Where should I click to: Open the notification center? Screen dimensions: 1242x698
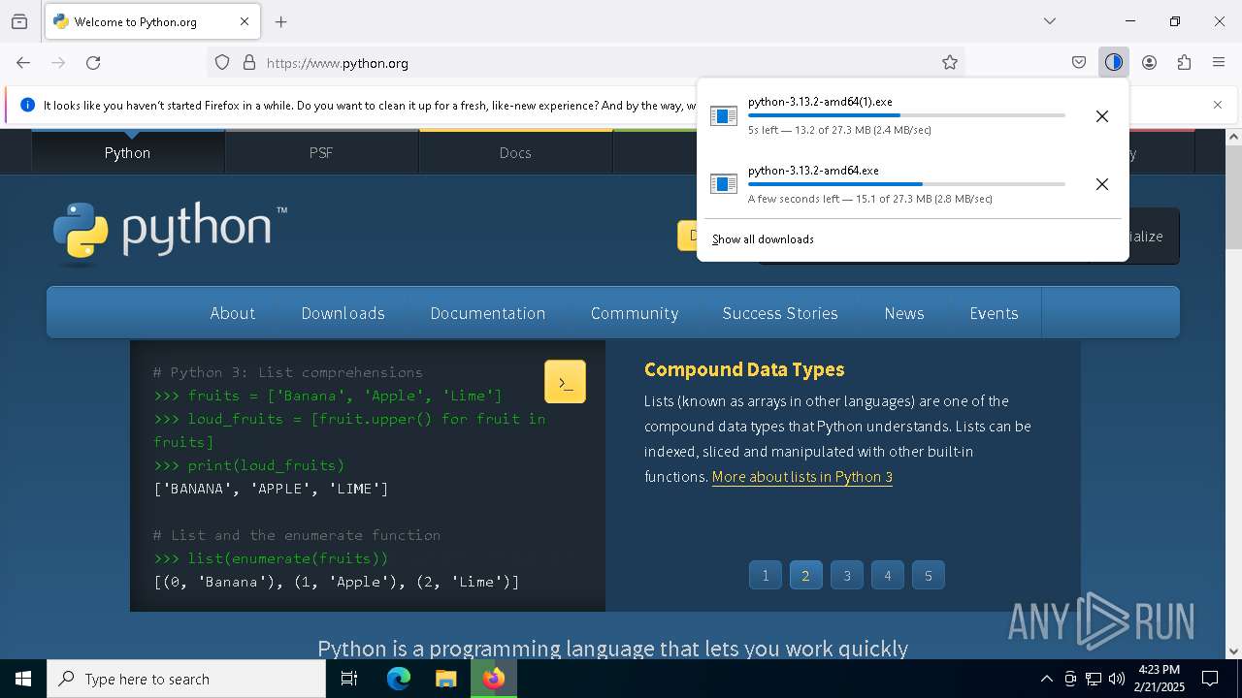(x=1211, y=679)
